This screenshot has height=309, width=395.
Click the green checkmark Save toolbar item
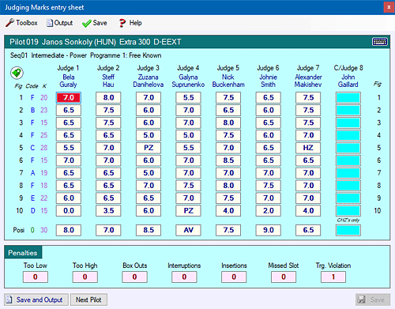(94, 23)
